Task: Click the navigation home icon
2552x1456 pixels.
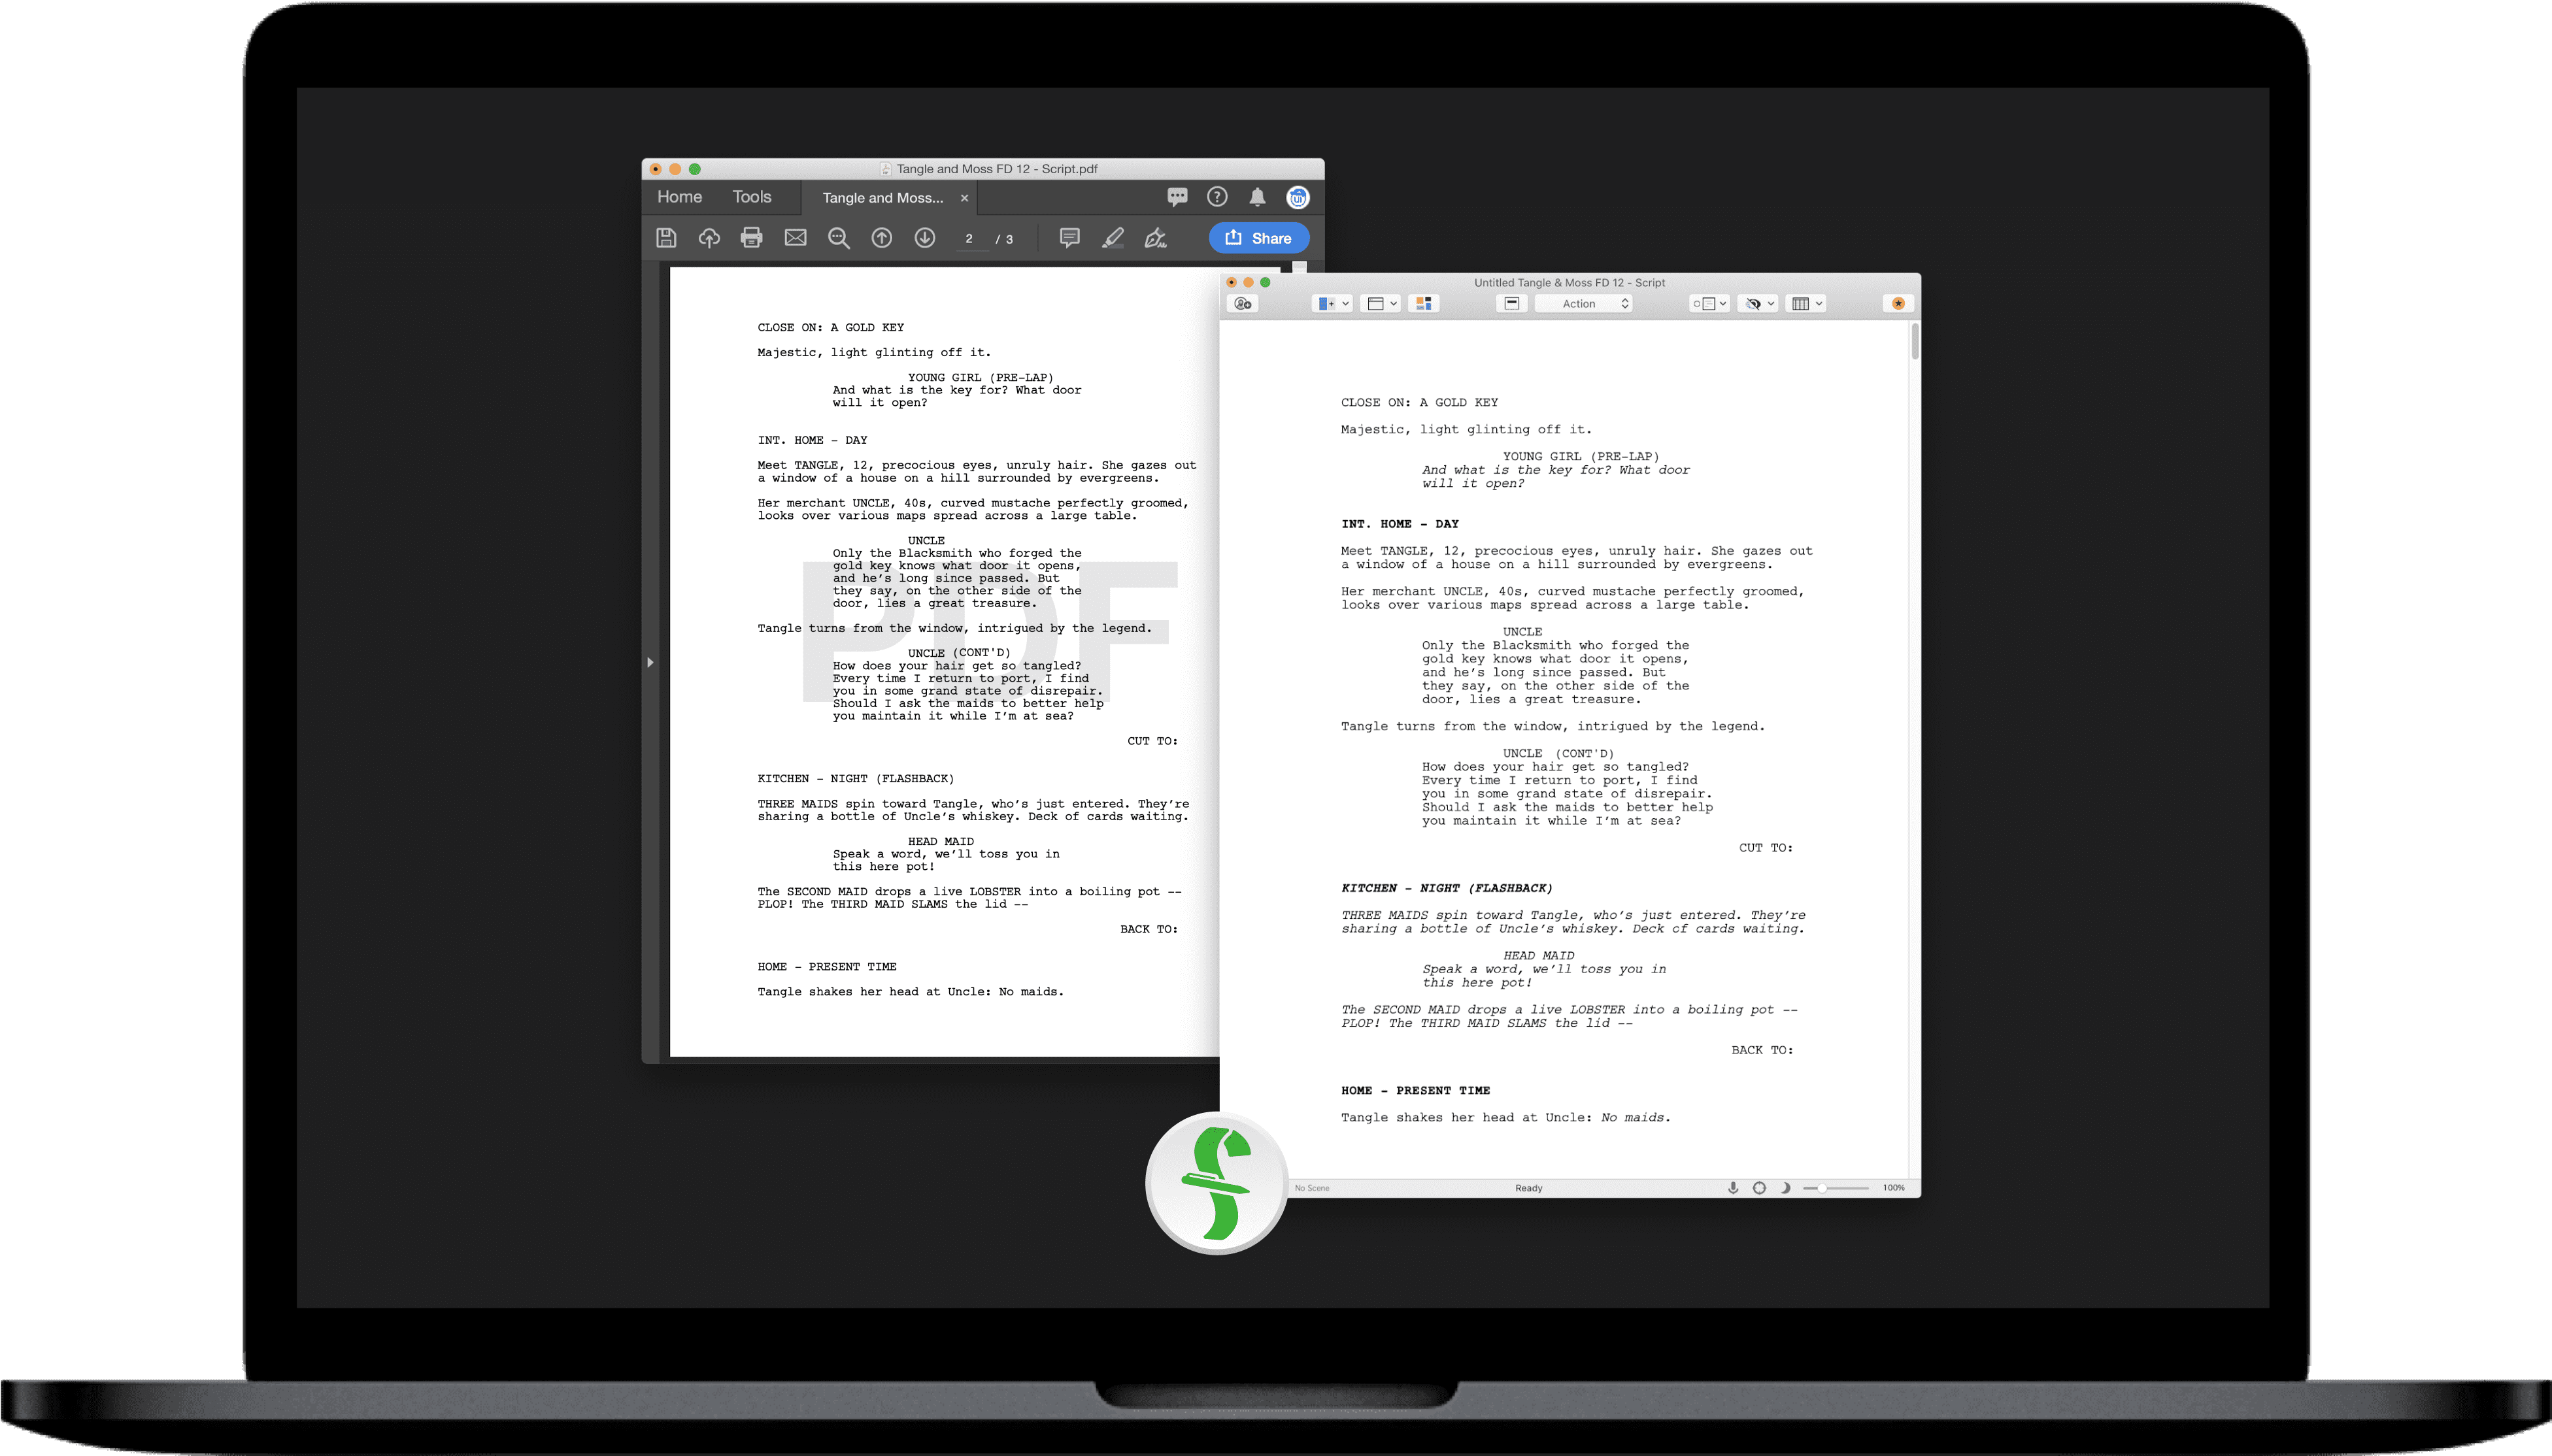Action: 679,196
